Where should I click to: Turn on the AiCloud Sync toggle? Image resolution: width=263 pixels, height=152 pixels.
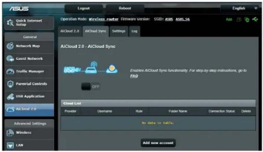click(x=91, y=87)
